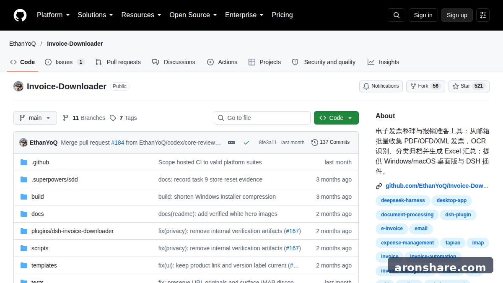The height and width of the screenshot is (283, 503).
Task: Click the Fork icon
Action: pyautogui.click(x=413, y=86)
